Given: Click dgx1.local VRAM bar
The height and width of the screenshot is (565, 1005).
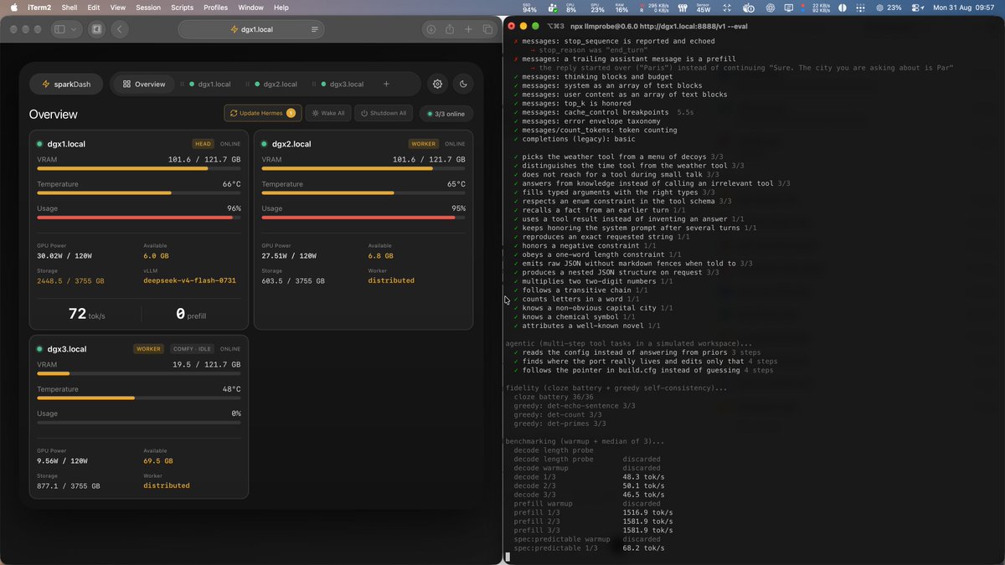Looking at the screenshot, I should [139, 168].
